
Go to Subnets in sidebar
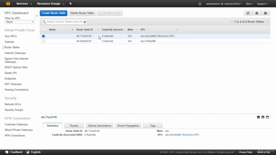tap(9, 42)
